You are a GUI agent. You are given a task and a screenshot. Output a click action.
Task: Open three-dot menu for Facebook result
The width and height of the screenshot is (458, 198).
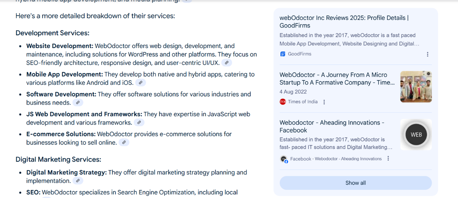tap(388, 159)
